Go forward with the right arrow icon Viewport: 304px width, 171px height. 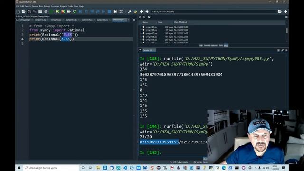[147, 11]
